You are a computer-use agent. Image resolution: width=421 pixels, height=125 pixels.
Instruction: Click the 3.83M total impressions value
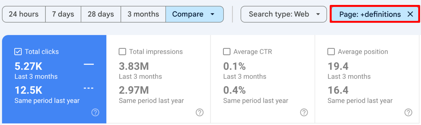point(134,66)
